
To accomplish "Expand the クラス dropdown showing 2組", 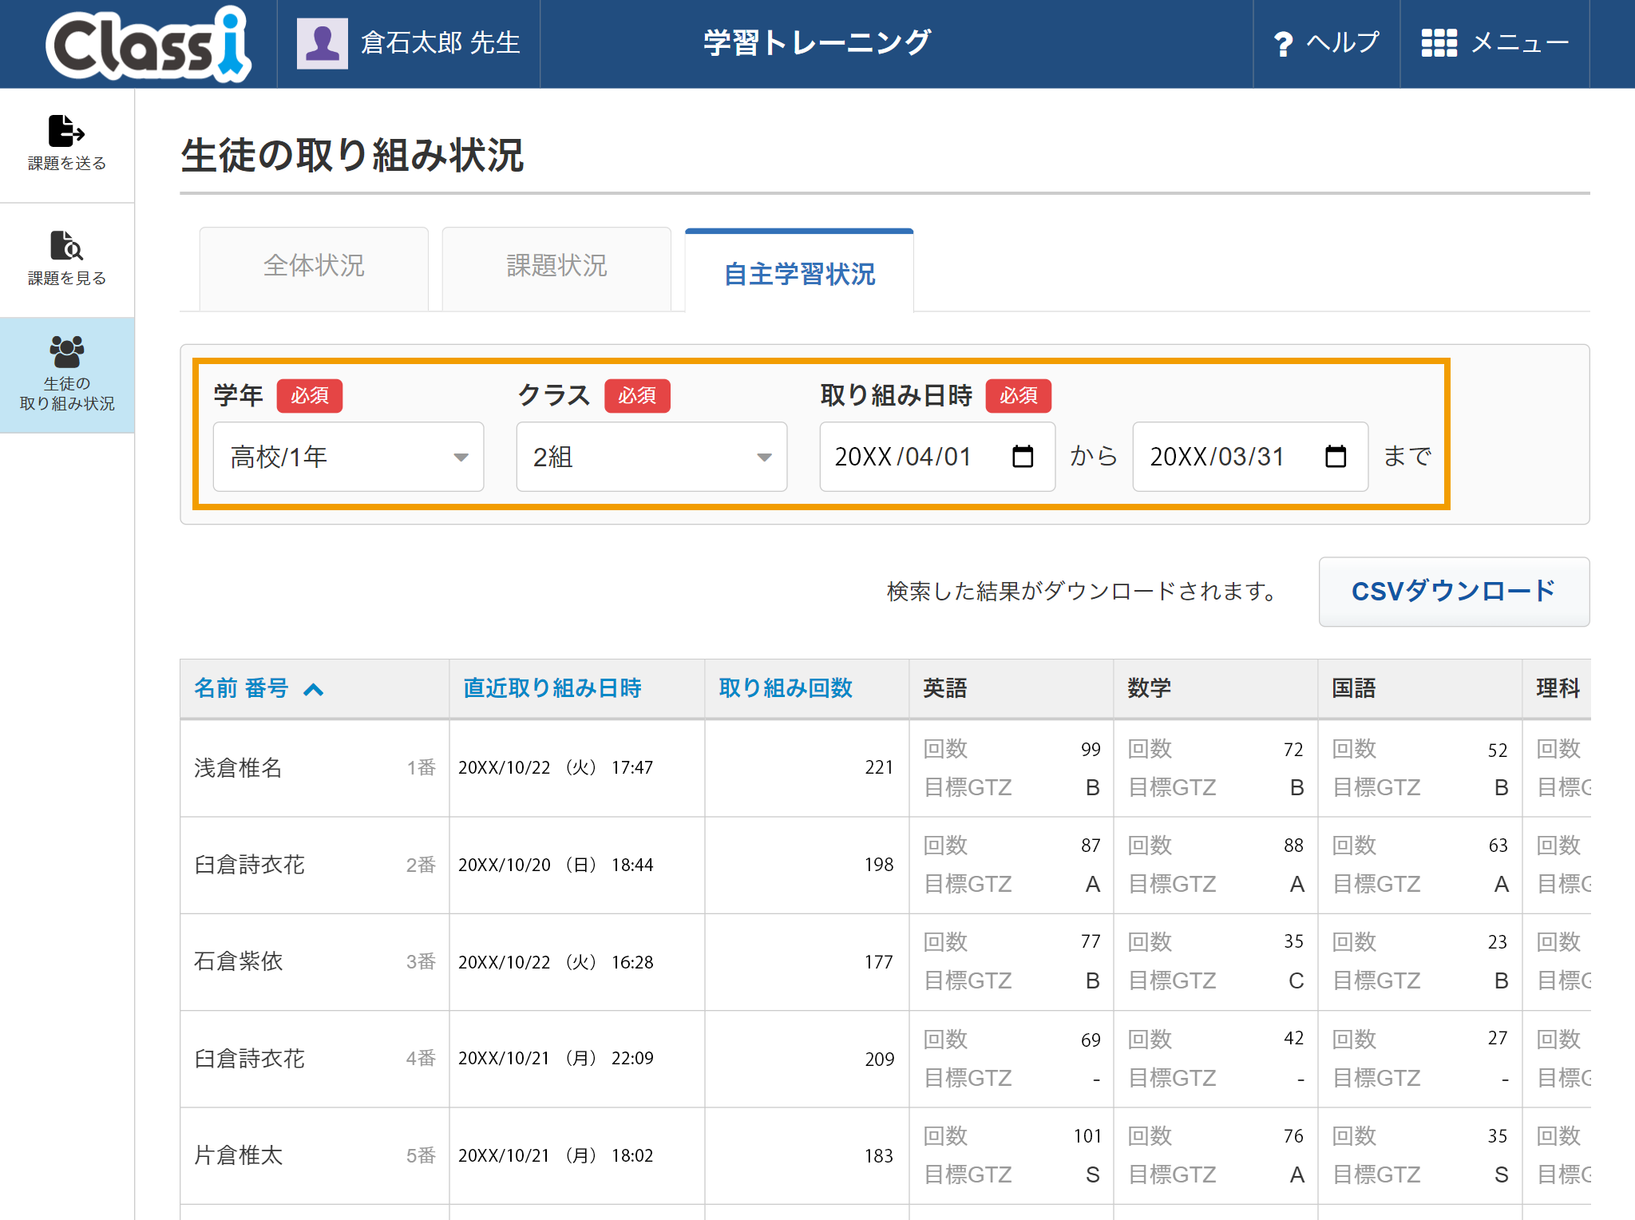I will coord(651,457).
